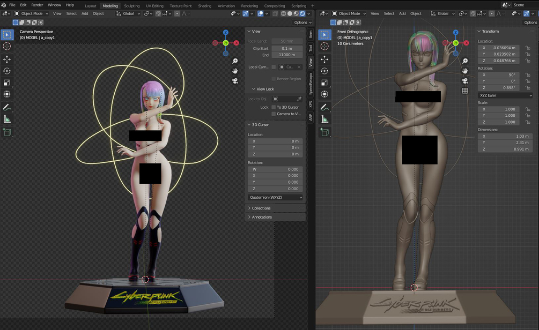This screenshot has width=539, height=330.
Task: Select the Rotate tool in right viewport toolbar
Action: (x=324, y=71)
